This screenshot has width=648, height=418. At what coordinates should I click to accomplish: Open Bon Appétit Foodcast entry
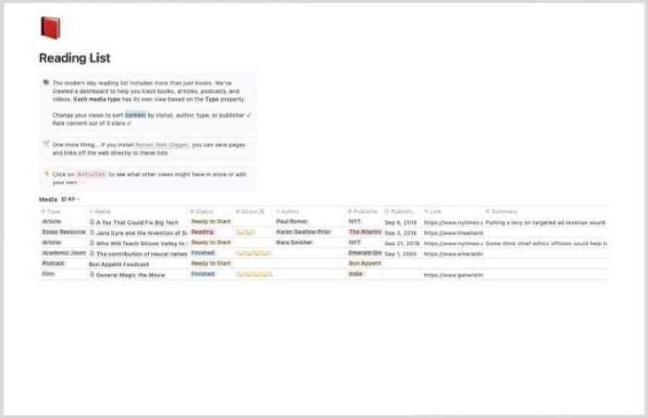coord(118,264)
